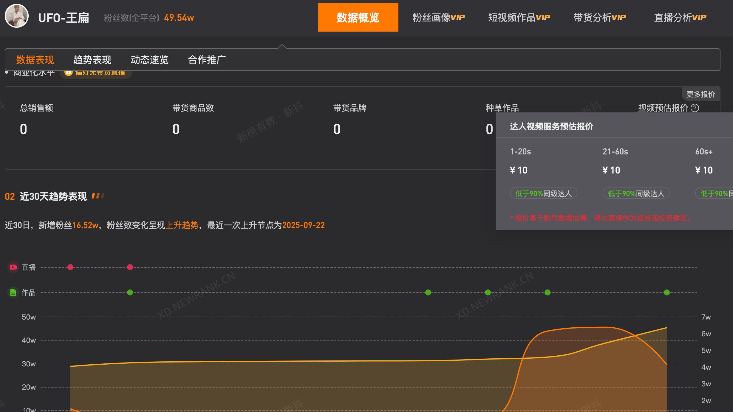The image size is (733, 412).
Task: Click the second red 直播 timeline dot
Action: tap(130, 267)
